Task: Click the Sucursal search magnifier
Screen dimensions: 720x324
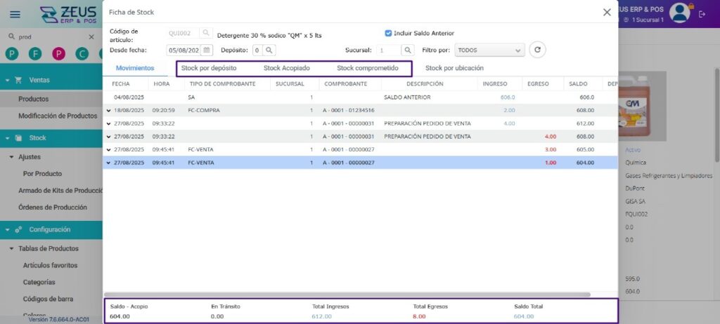Action: [x=408, y=50]
